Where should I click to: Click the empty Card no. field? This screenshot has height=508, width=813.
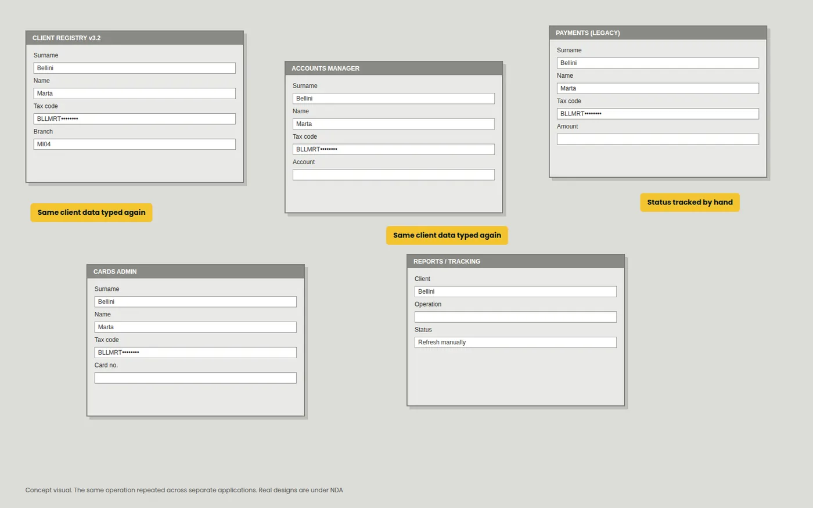tap(196, 379)
